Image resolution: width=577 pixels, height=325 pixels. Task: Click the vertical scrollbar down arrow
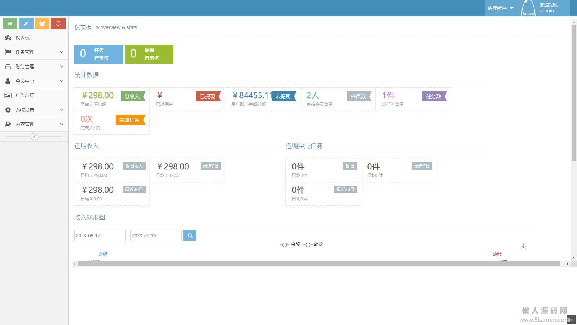point(574,257)
